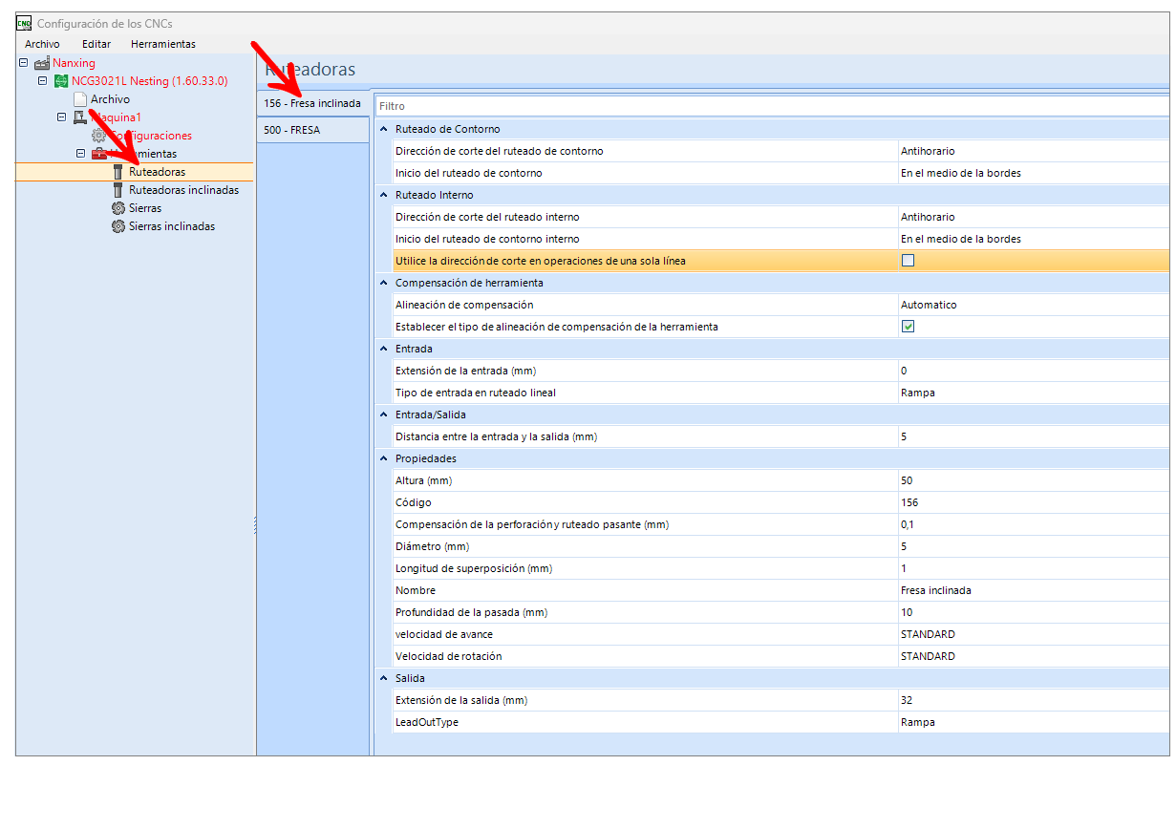
Task: Click the Archivo document icon in tree
Action: [x=80, y=99]
